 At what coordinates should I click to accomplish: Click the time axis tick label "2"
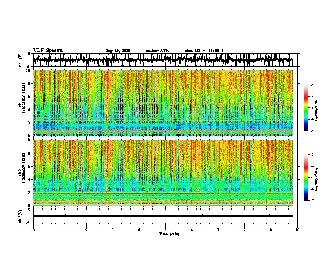click(86, 230)
